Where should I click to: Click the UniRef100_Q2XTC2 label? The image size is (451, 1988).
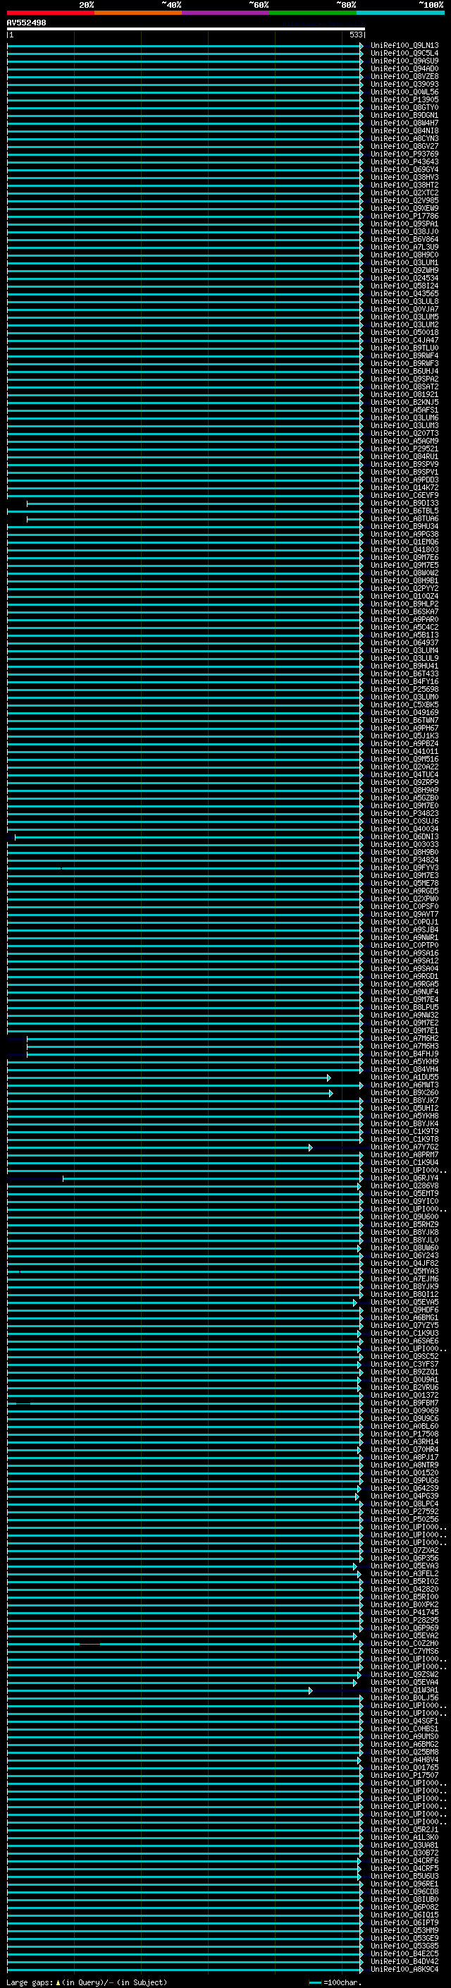[404, 193]
